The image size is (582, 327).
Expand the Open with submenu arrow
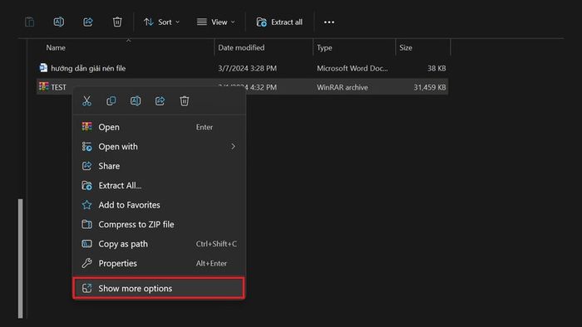[x=233, y=147]
